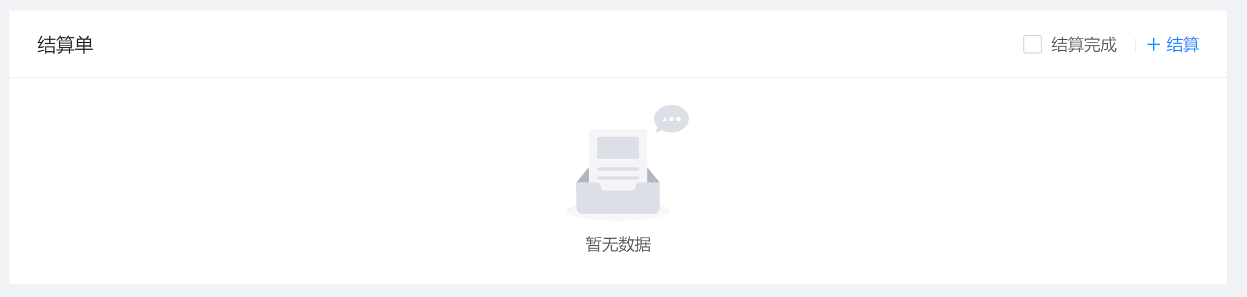
Task: Click the text lines on the document icon
Action: coord(618,173)
